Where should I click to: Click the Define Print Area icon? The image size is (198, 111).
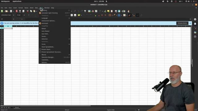[116, 11]
